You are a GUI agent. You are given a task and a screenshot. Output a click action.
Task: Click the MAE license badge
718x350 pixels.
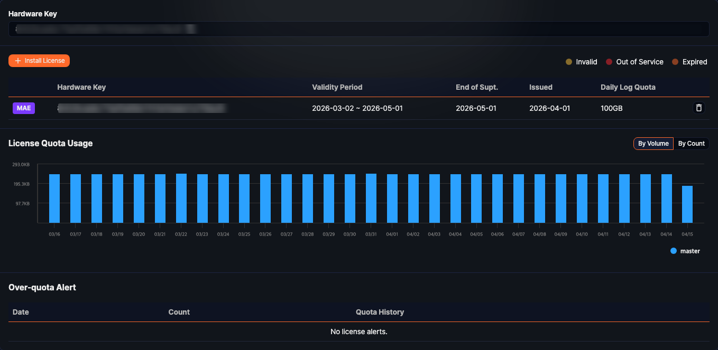(23, 108)
